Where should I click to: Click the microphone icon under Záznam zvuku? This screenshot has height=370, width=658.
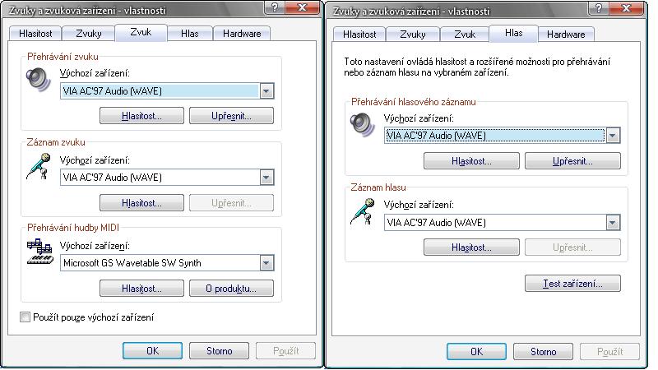(x=38, y=165)
